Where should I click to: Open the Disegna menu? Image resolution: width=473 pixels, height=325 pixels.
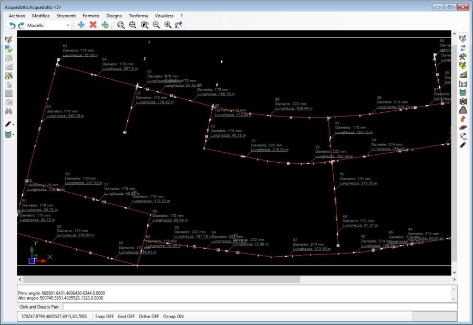coord(114,16)
